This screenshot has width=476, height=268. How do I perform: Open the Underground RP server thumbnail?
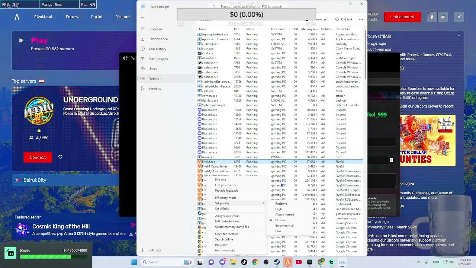click(x=39, y=111)
